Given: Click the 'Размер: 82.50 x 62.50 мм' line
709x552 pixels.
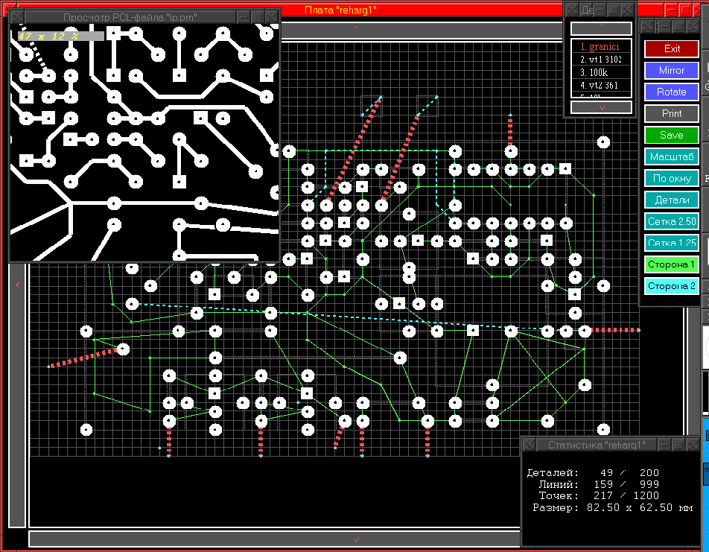Looking at the screenshot, I should [612, 507].
